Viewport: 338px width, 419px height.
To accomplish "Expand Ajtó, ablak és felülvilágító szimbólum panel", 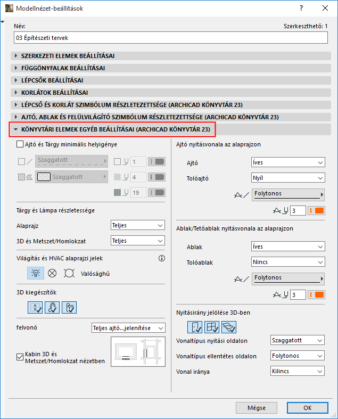I will click(171, 117).
